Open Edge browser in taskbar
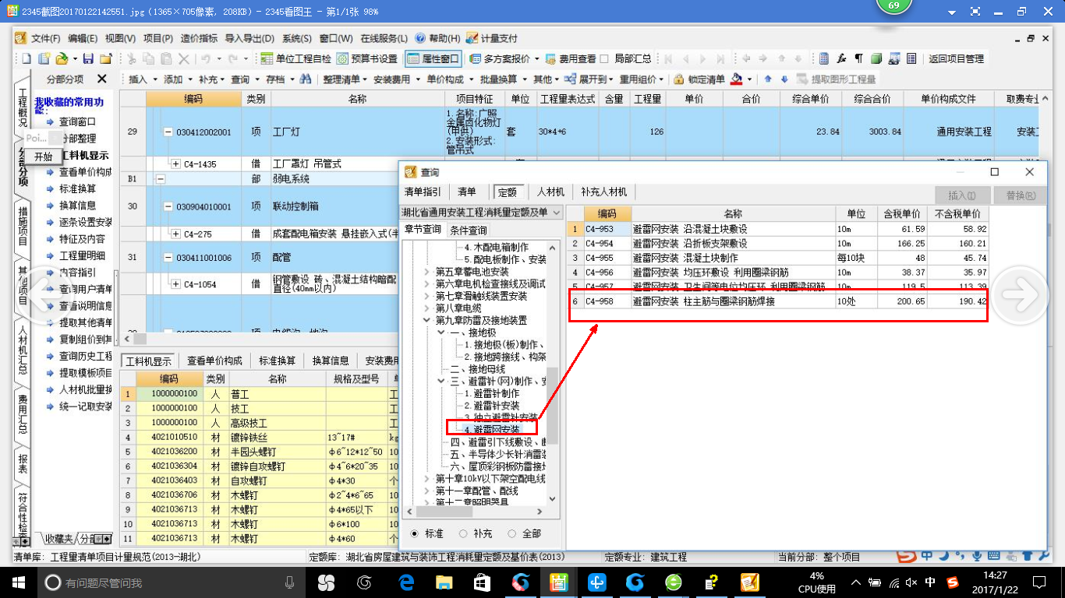The image size is (1065, 598). [405, 582]
